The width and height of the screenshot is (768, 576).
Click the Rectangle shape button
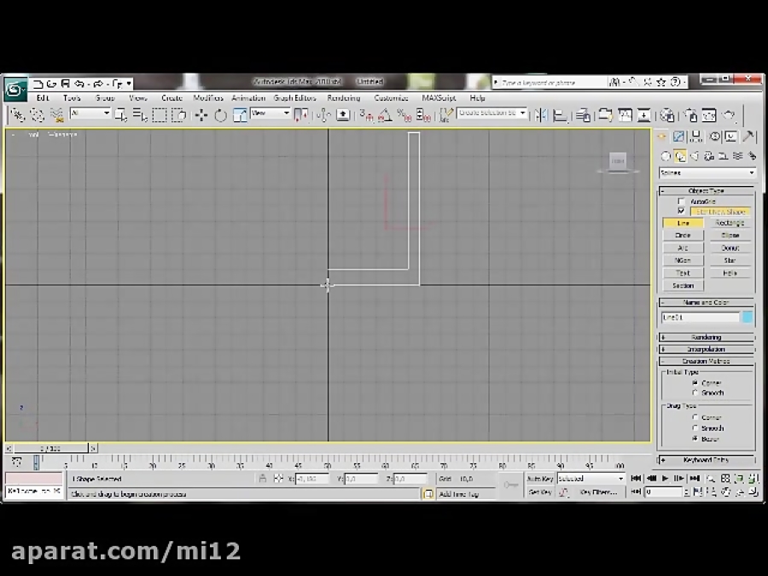coord(730,223)
